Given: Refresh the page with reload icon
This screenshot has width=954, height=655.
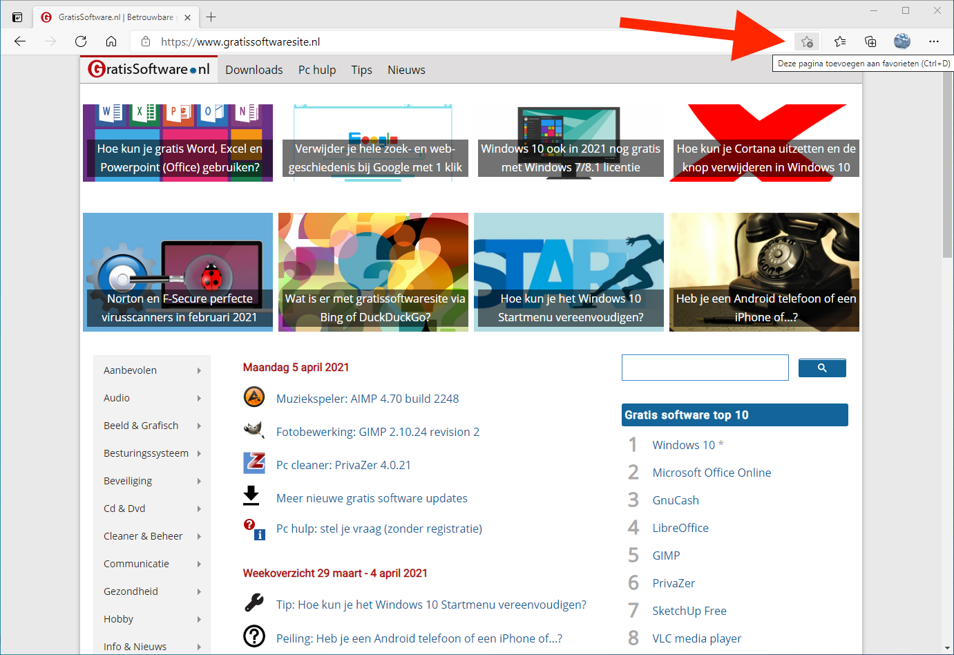Looking at the screenshot, I should [x=81, y=41].
